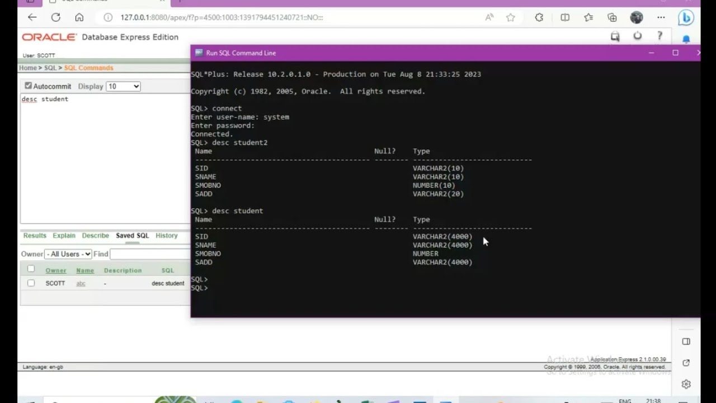Click the Oracle Find Tables icon

pos(615,36)
